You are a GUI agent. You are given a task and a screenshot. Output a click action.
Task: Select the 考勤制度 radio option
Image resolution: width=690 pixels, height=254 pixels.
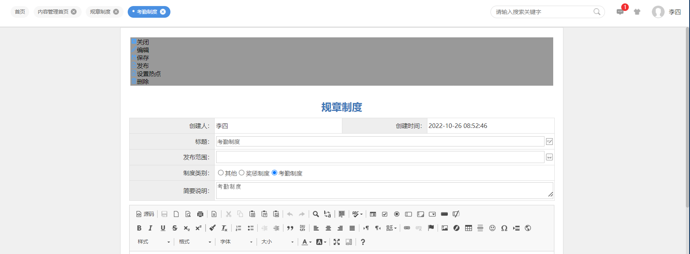click(x=274, y=172)
